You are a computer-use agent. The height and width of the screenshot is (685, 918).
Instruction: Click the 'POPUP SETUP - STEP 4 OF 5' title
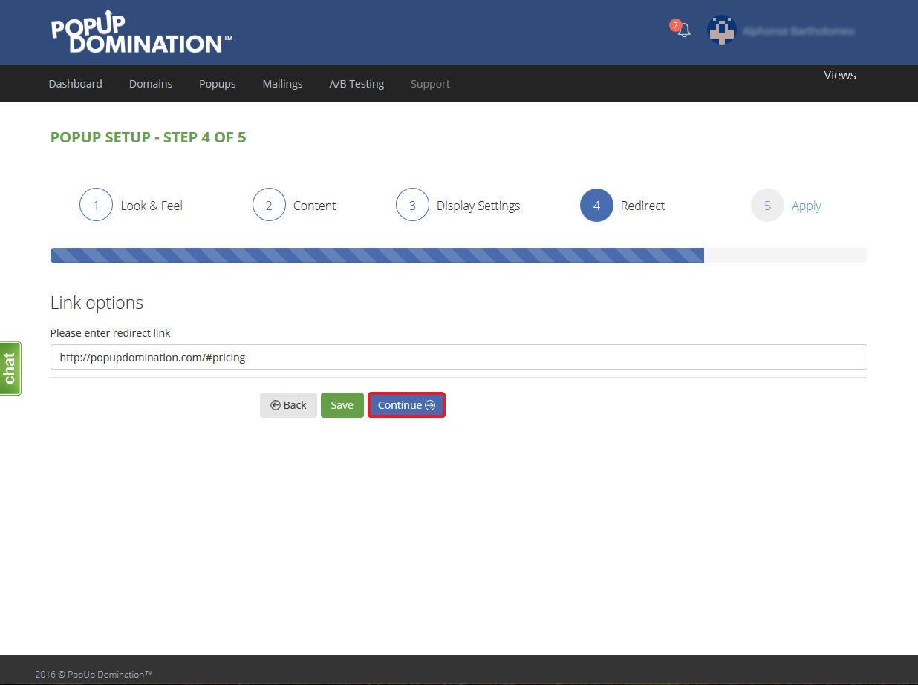(x=149, y=137)
